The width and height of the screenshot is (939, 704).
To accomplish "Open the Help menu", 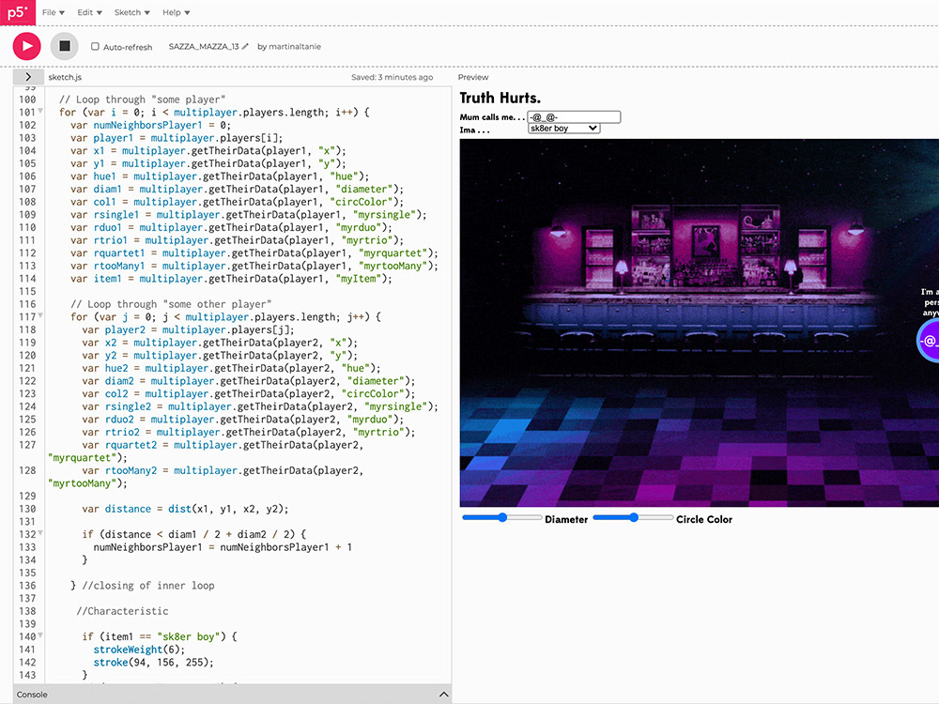I will pos(177,12).
